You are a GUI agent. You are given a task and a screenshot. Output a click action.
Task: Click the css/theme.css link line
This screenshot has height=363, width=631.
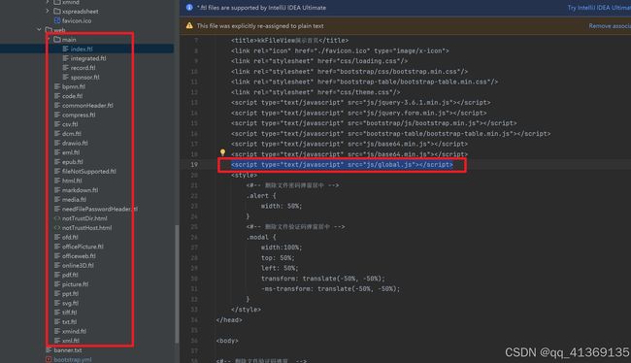click(315, 92)
